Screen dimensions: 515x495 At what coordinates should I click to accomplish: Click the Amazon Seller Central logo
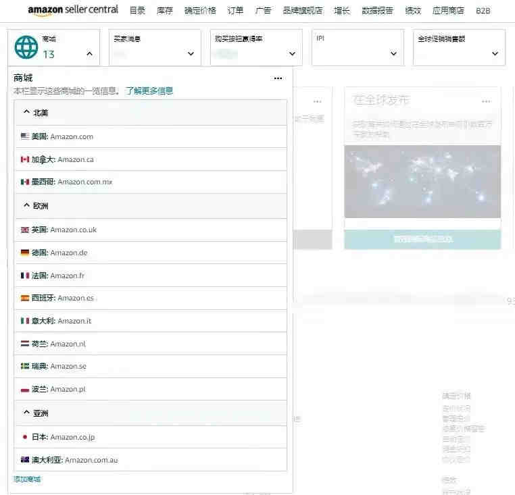(x=73, y=10)
